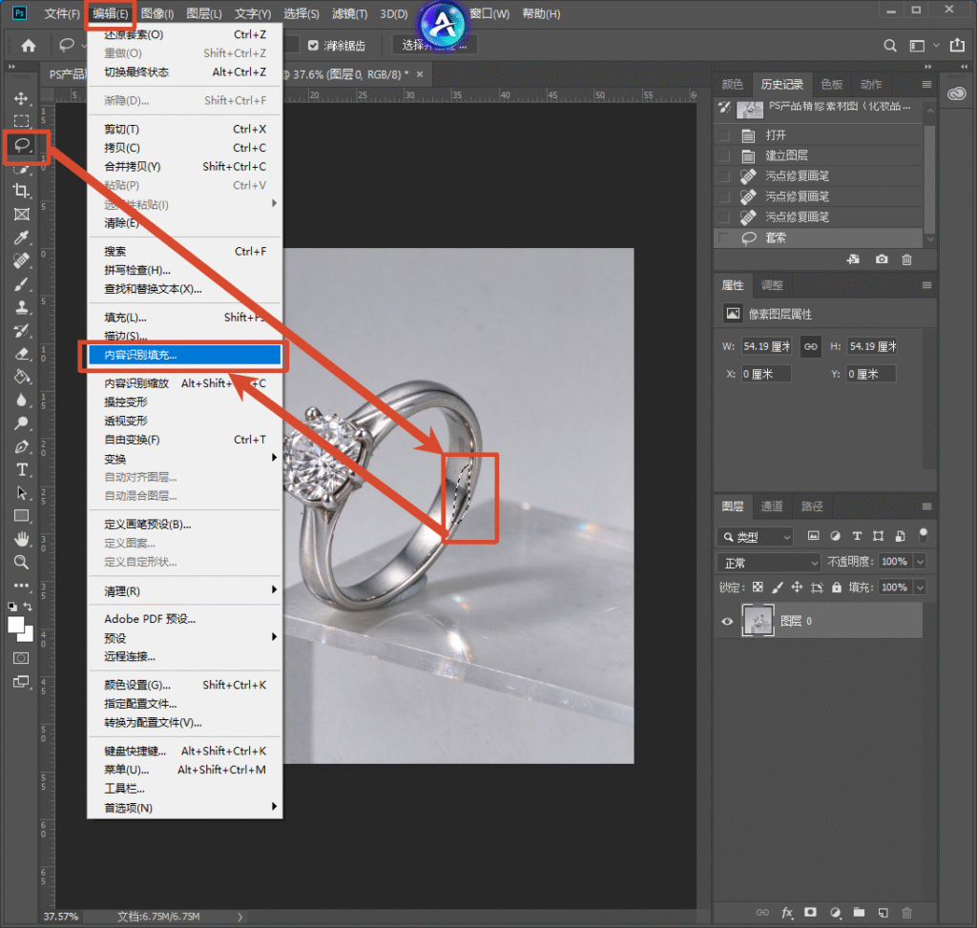Toggle the layer filter switch
Screen dimensions: 977x928
pyautogui.click(x=923, y=535)
